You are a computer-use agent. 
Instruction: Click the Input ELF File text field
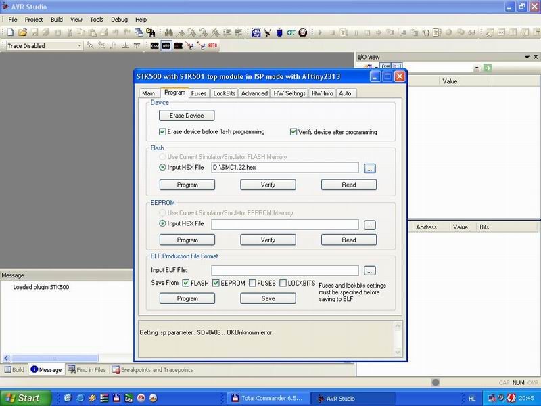pyautogui.click(x=284, y=271)
